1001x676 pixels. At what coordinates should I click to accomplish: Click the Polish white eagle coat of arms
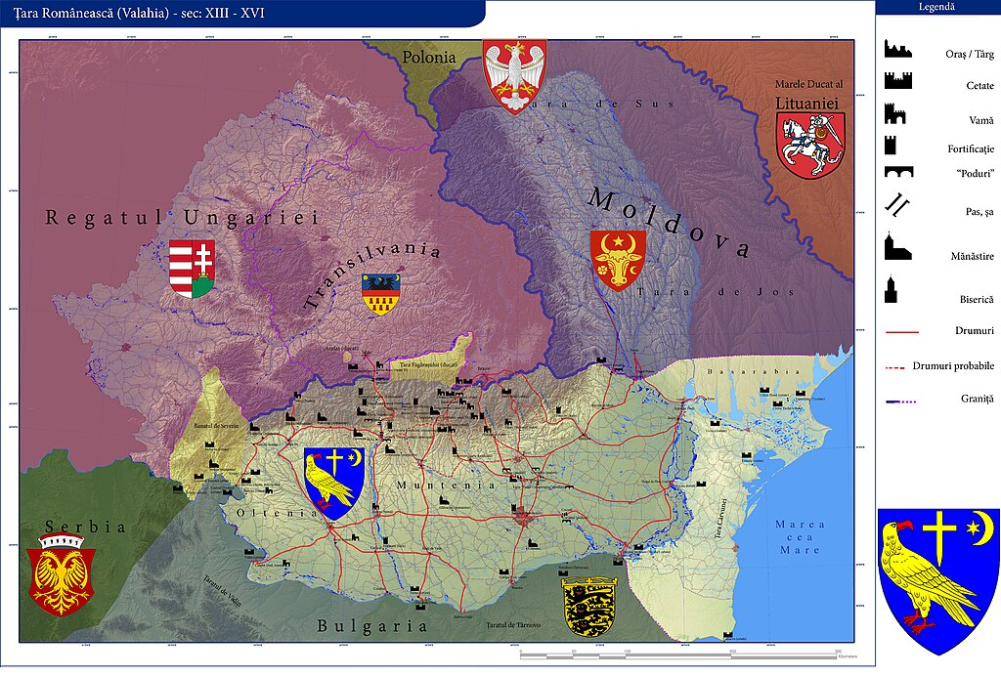514,76
